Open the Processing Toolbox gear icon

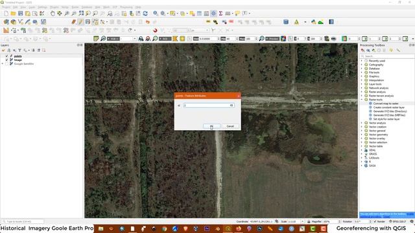pyautogui.click(x=213, y=13)
